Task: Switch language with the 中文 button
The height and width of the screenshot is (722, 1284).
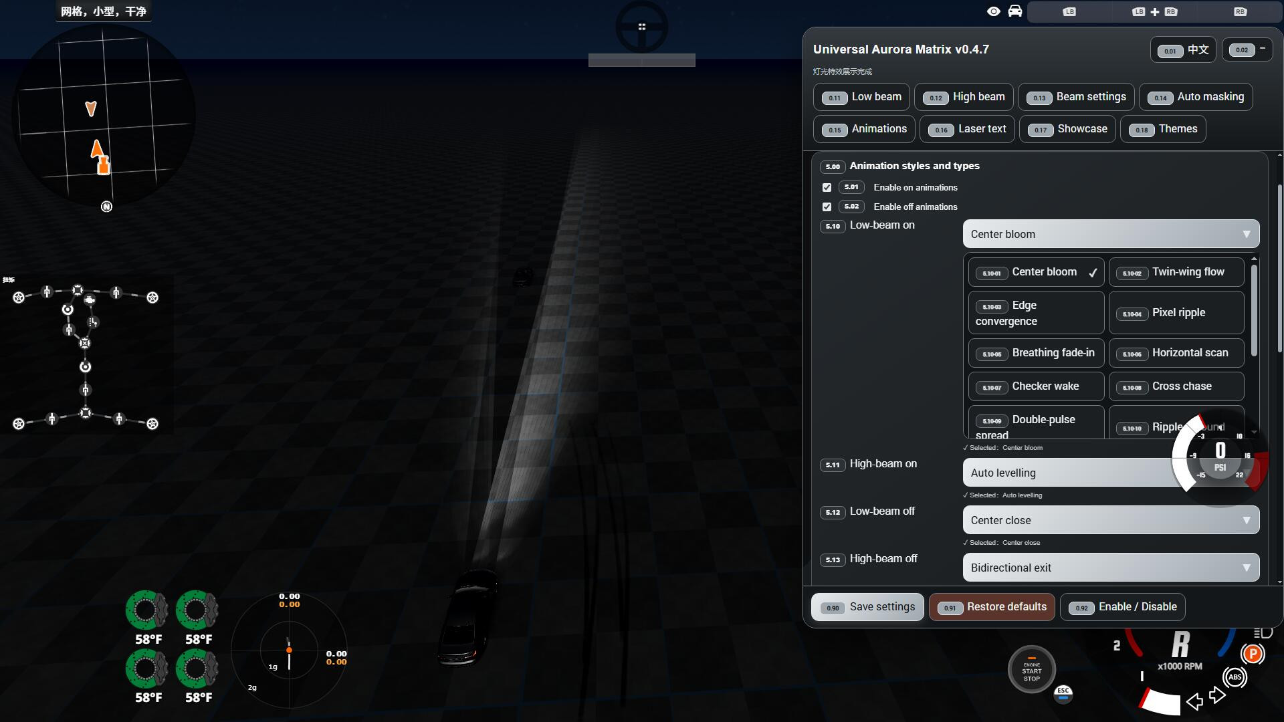Action: (1184, 50)
